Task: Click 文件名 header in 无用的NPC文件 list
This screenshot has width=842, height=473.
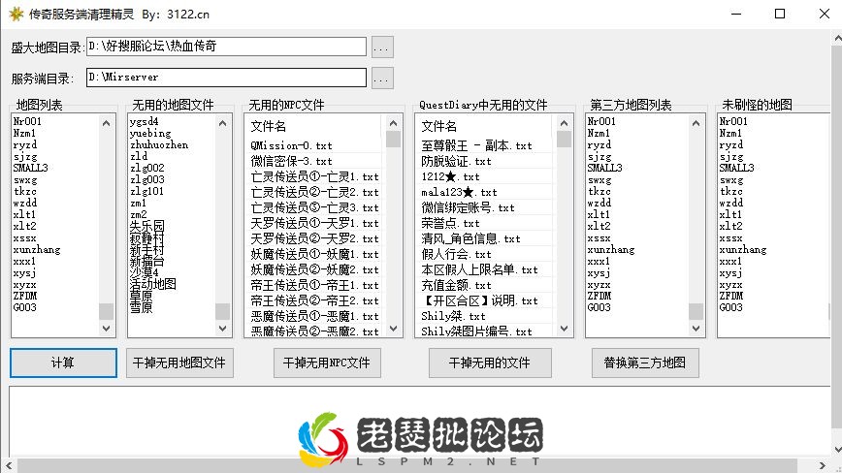Action: coord(268,127)
